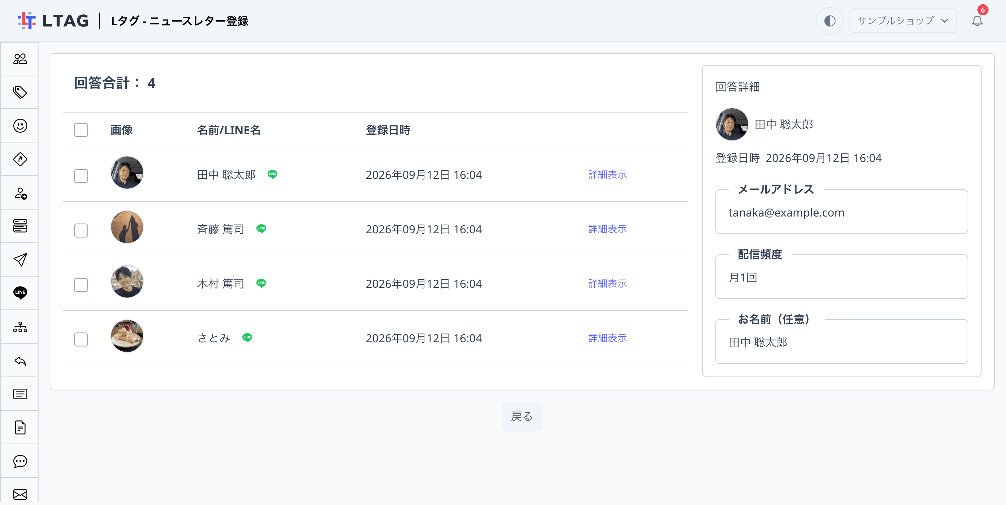Open the stacked cards sidebar icon
This screenshot has width=1006, height=505.
point(20,226)
